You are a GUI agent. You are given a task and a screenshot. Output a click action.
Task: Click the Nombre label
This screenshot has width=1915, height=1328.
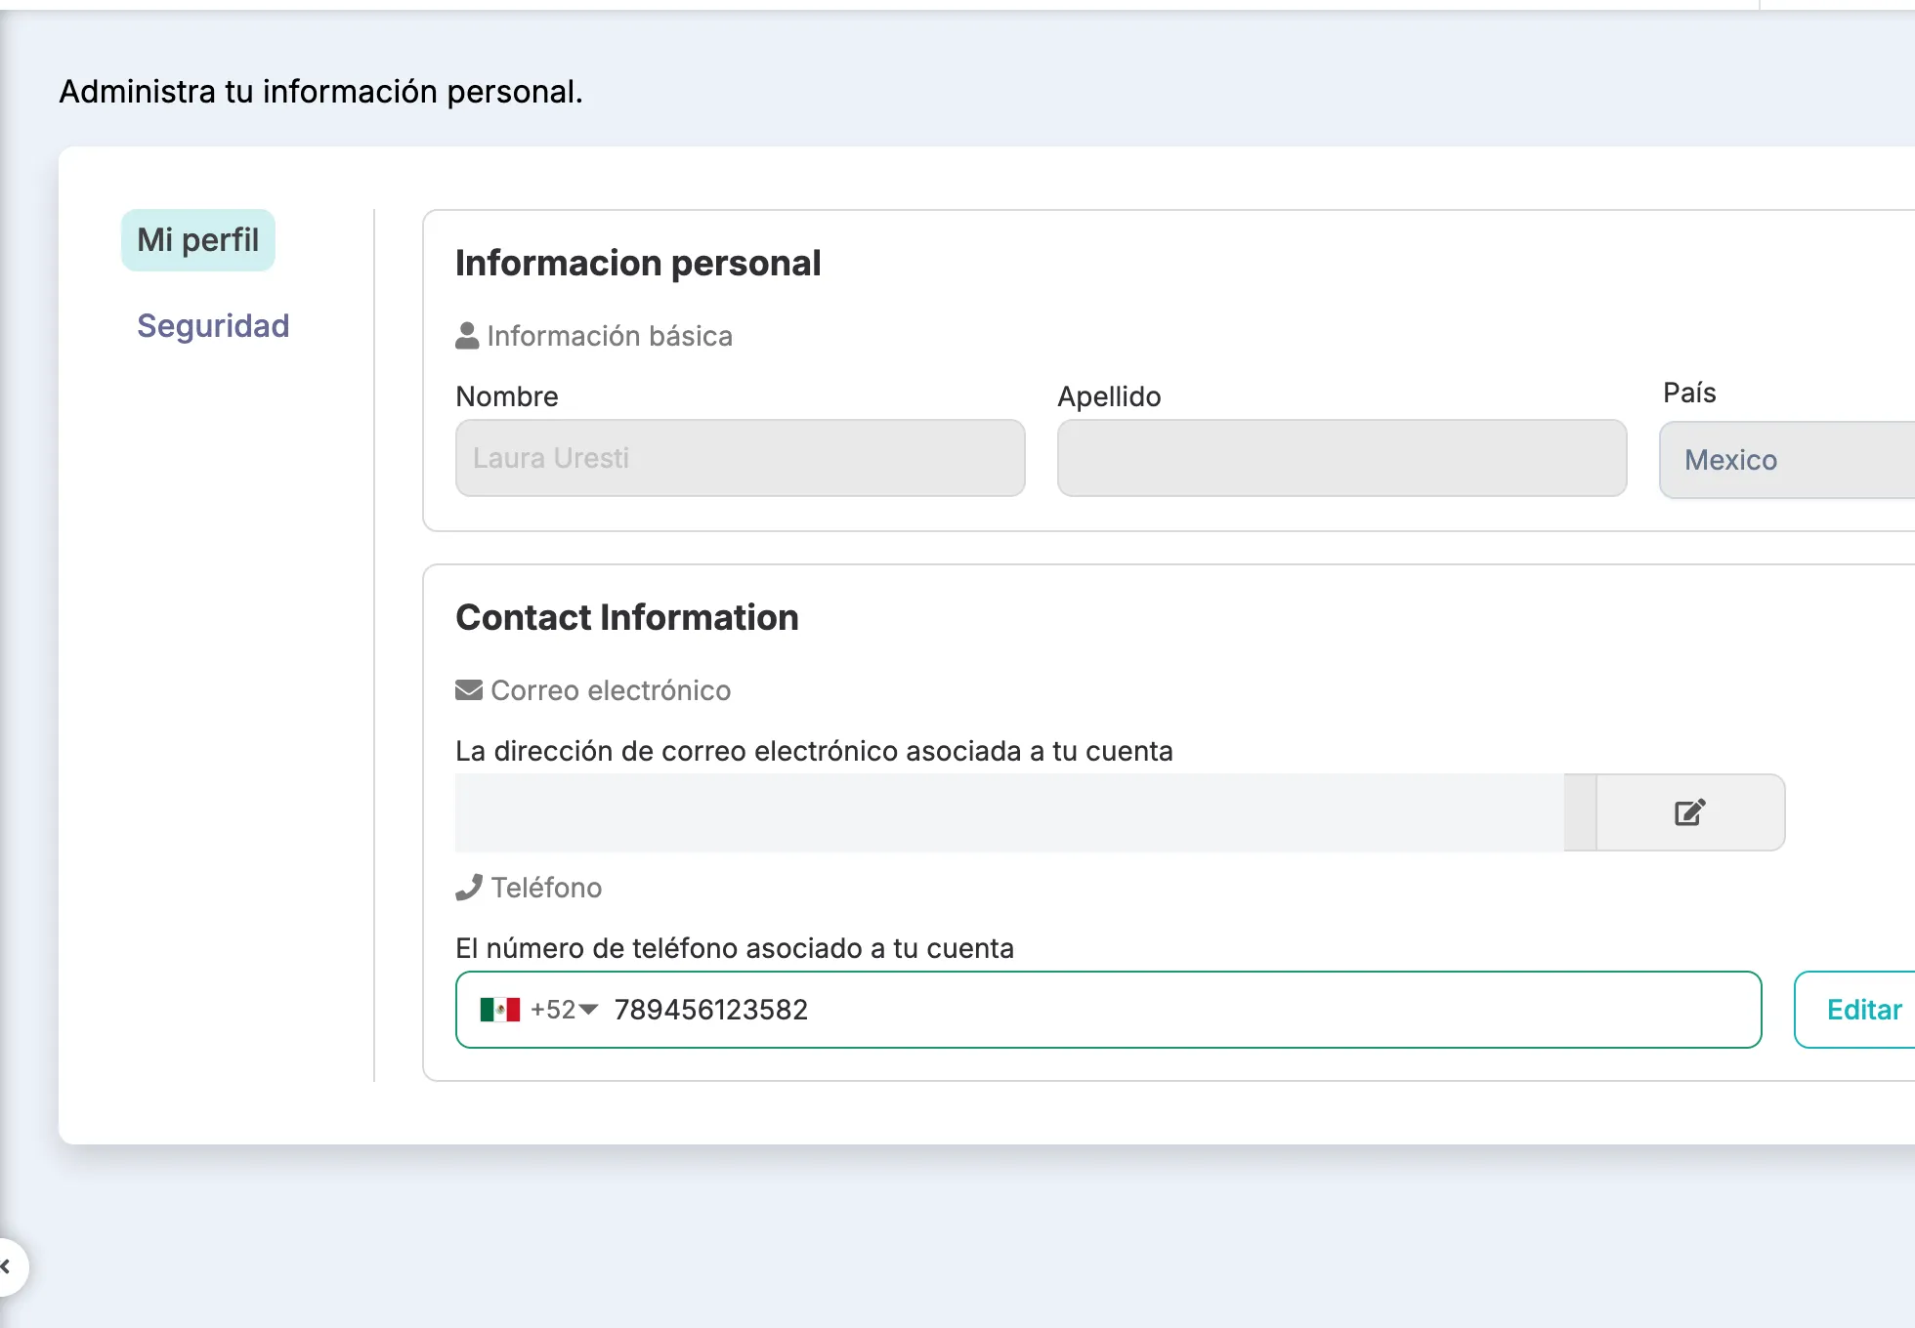[507, 396]
